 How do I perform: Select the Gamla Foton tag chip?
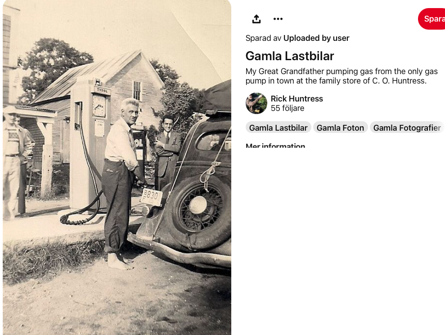[340, 128]
